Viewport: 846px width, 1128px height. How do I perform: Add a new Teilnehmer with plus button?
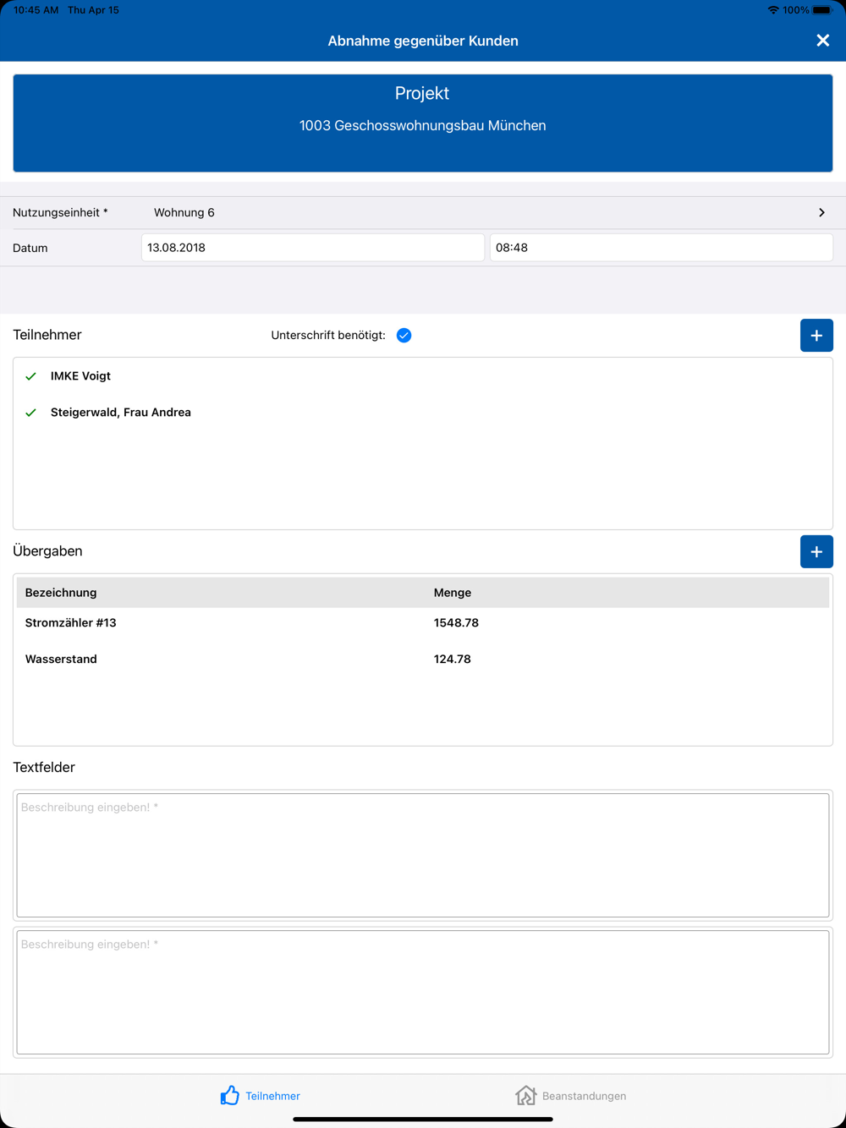point(816,336)
